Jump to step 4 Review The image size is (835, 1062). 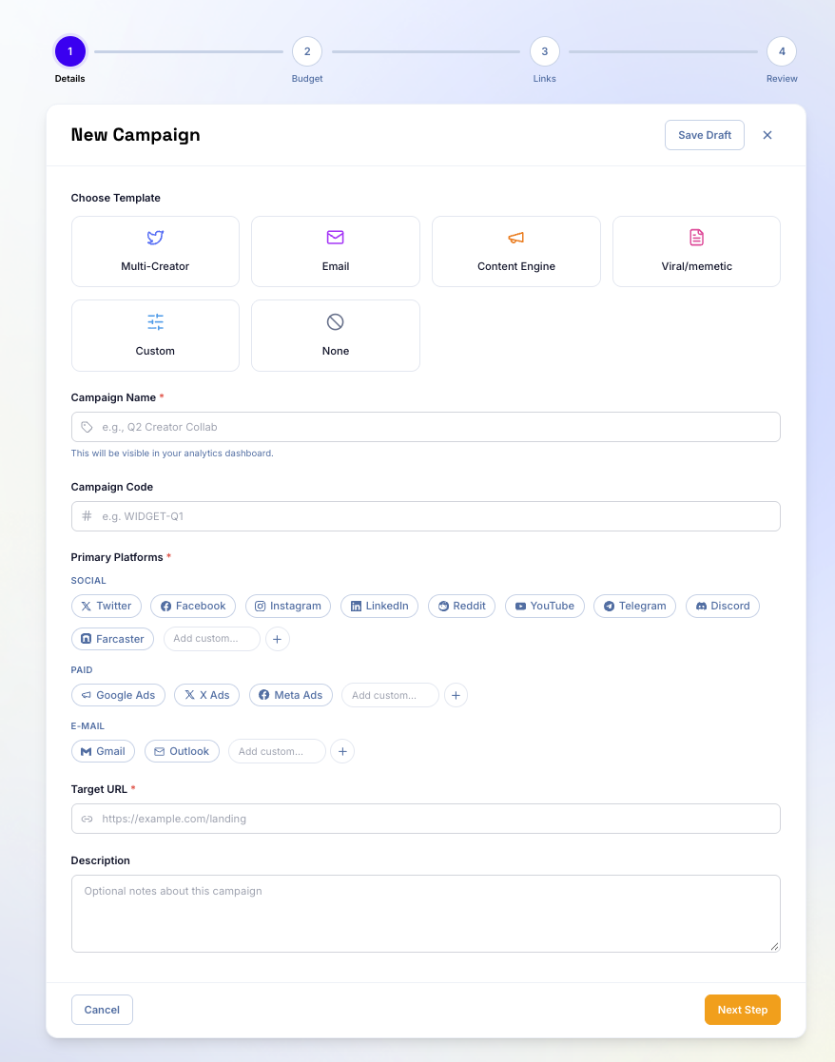tap(782, 51)
